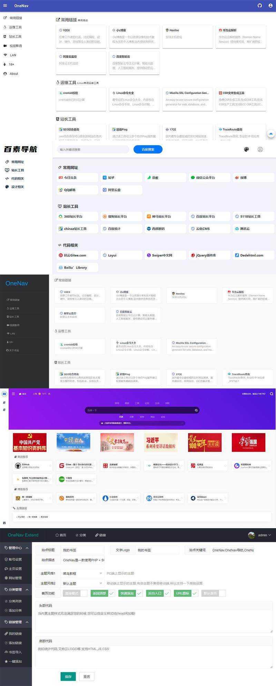Image resolution: width=276 pixels, height=686 pixels.
Task: Go to 链接 in OneNav Extend top navigation
Action: 101,535
